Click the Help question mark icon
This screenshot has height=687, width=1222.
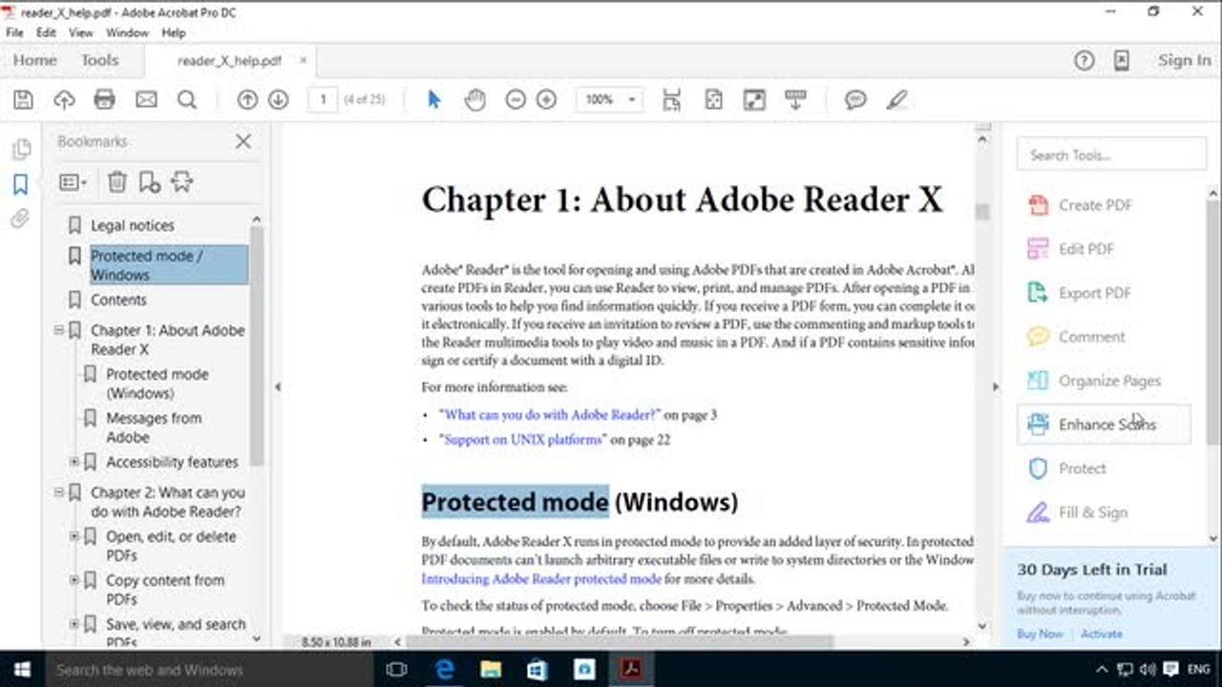[x=1084, y=60]
